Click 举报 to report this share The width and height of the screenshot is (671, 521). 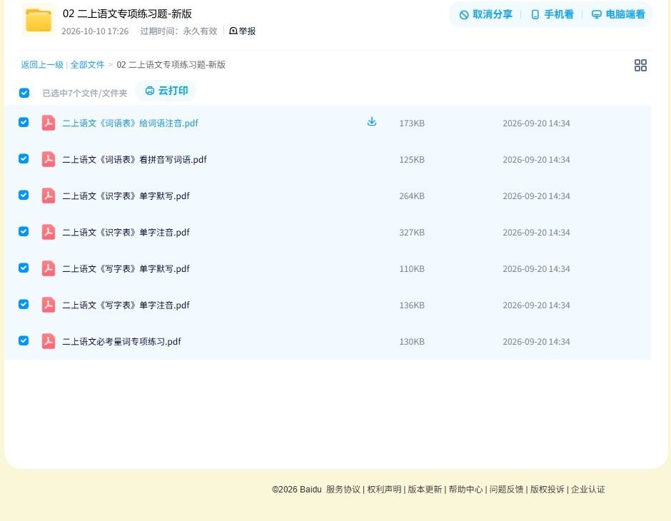coord(242,31)
